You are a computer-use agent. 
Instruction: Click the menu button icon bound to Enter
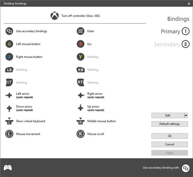coord(80,31)
